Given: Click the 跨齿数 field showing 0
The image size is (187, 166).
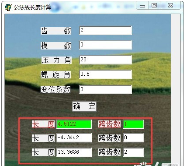Looking at the screenshot, I should tap(134, 138).
